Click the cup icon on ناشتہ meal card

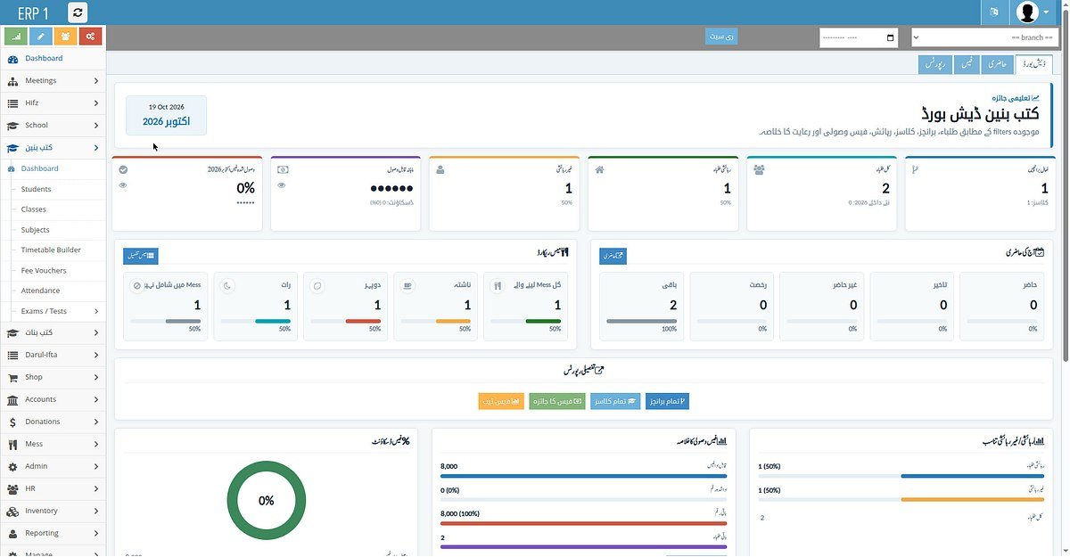coord(407,285)
